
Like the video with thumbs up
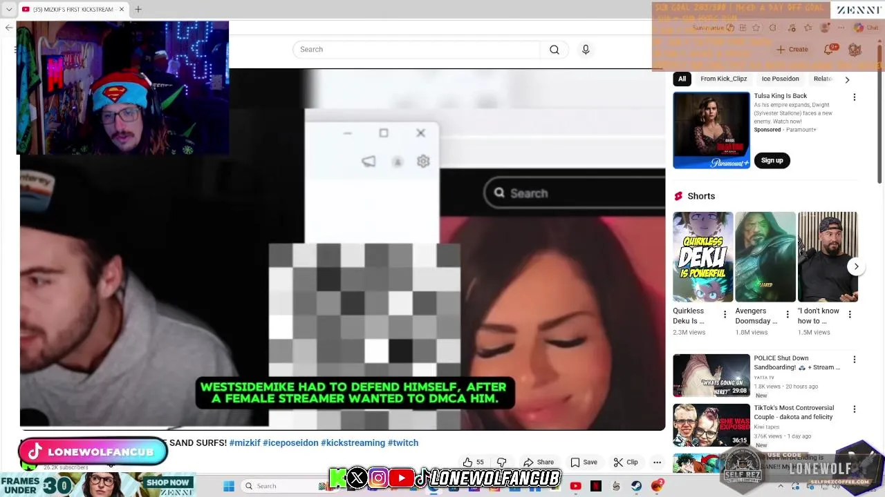(x=474, y=462)
